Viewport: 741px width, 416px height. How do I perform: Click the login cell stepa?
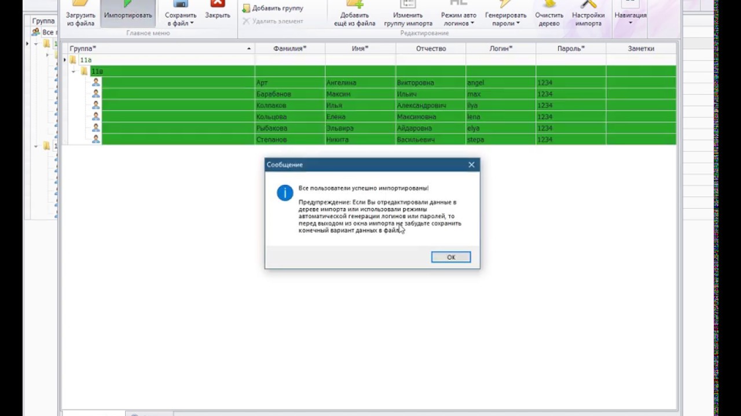click(501, 139)
